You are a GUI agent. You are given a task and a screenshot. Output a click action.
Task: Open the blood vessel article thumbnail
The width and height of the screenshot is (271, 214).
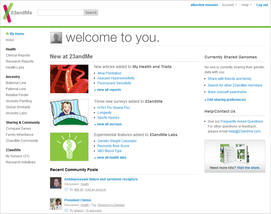tap(69, 79)
